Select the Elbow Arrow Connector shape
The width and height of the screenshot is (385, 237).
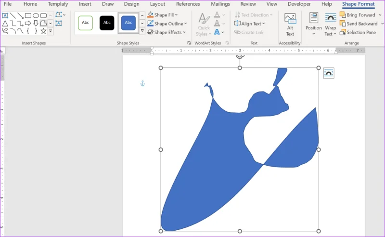(20, 24)
